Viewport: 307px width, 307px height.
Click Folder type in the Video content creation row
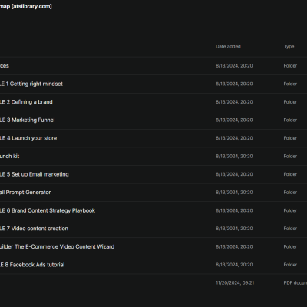[290, 229]
